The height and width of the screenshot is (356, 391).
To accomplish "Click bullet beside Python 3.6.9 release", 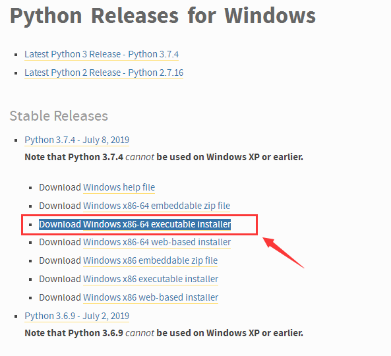I will (16, 316).
